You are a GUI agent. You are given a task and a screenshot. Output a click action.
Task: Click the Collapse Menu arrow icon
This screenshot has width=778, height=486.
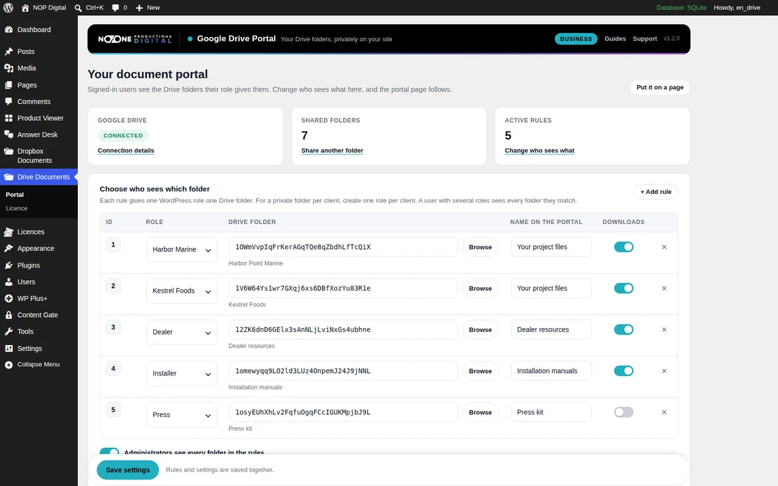[9, 364]
